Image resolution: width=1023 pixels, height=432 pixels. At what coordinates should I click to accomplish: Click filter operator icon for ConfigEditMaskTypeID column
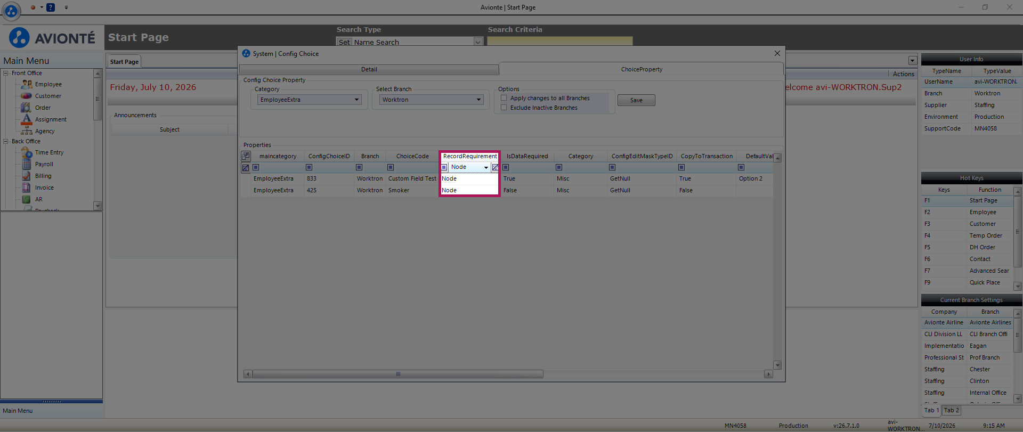coord(612,167)
